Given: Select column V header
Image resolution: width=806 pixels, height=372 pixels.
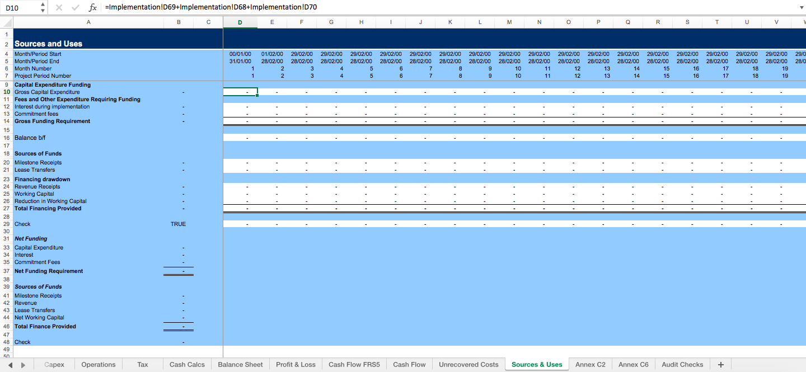Looking at the screenshot, I should (776, 22).
